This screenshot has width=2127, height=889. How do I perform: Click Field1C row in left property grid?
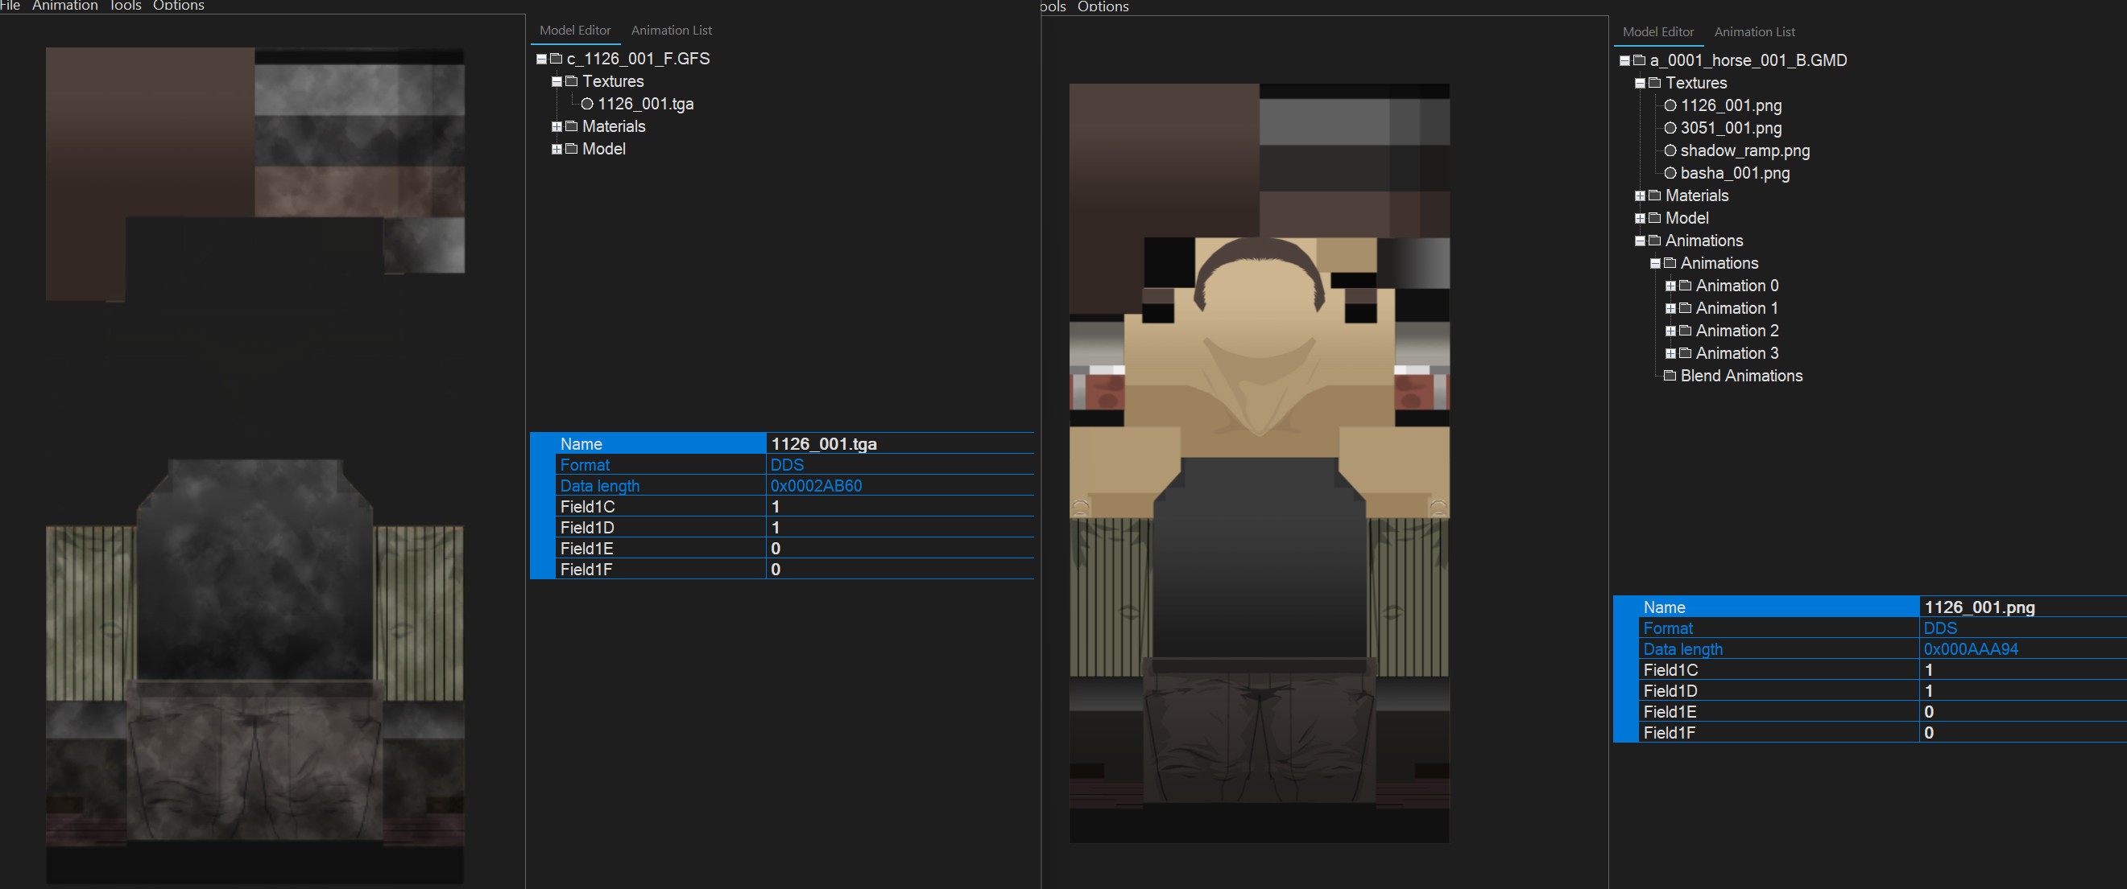(x=794, y=506)
